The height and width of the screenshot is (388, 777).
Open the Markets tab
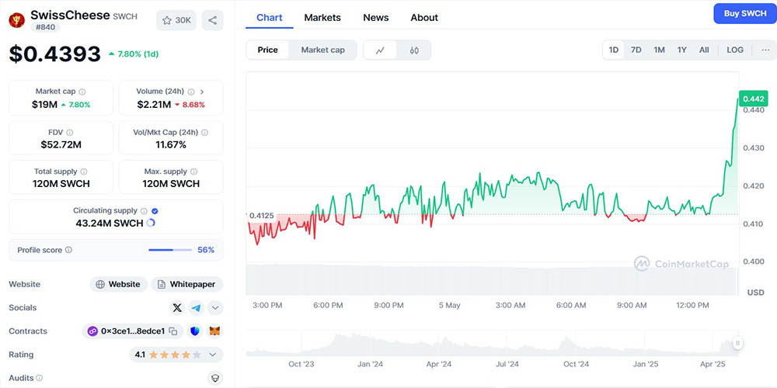(322, 18)
